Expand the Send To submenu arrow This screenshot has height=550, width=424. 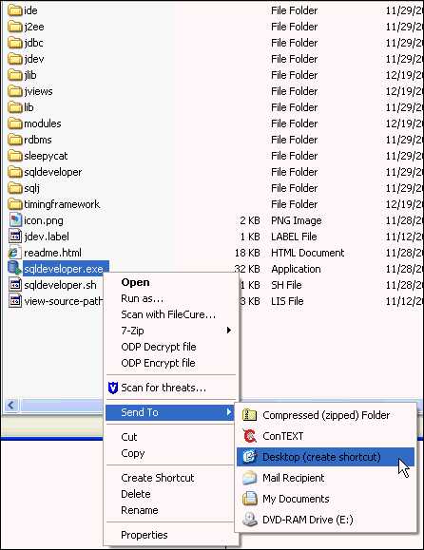coord(229,412)
